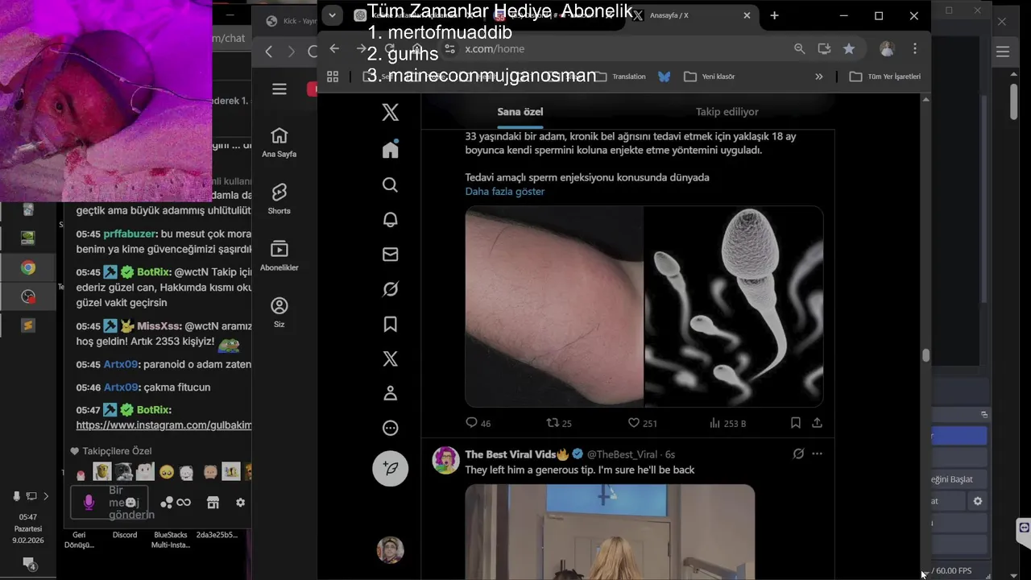Open Abonelikler in Kick sidebar

tap(279, 255)
